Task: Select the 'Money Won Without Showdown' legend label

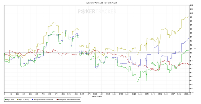Action: 69,100
